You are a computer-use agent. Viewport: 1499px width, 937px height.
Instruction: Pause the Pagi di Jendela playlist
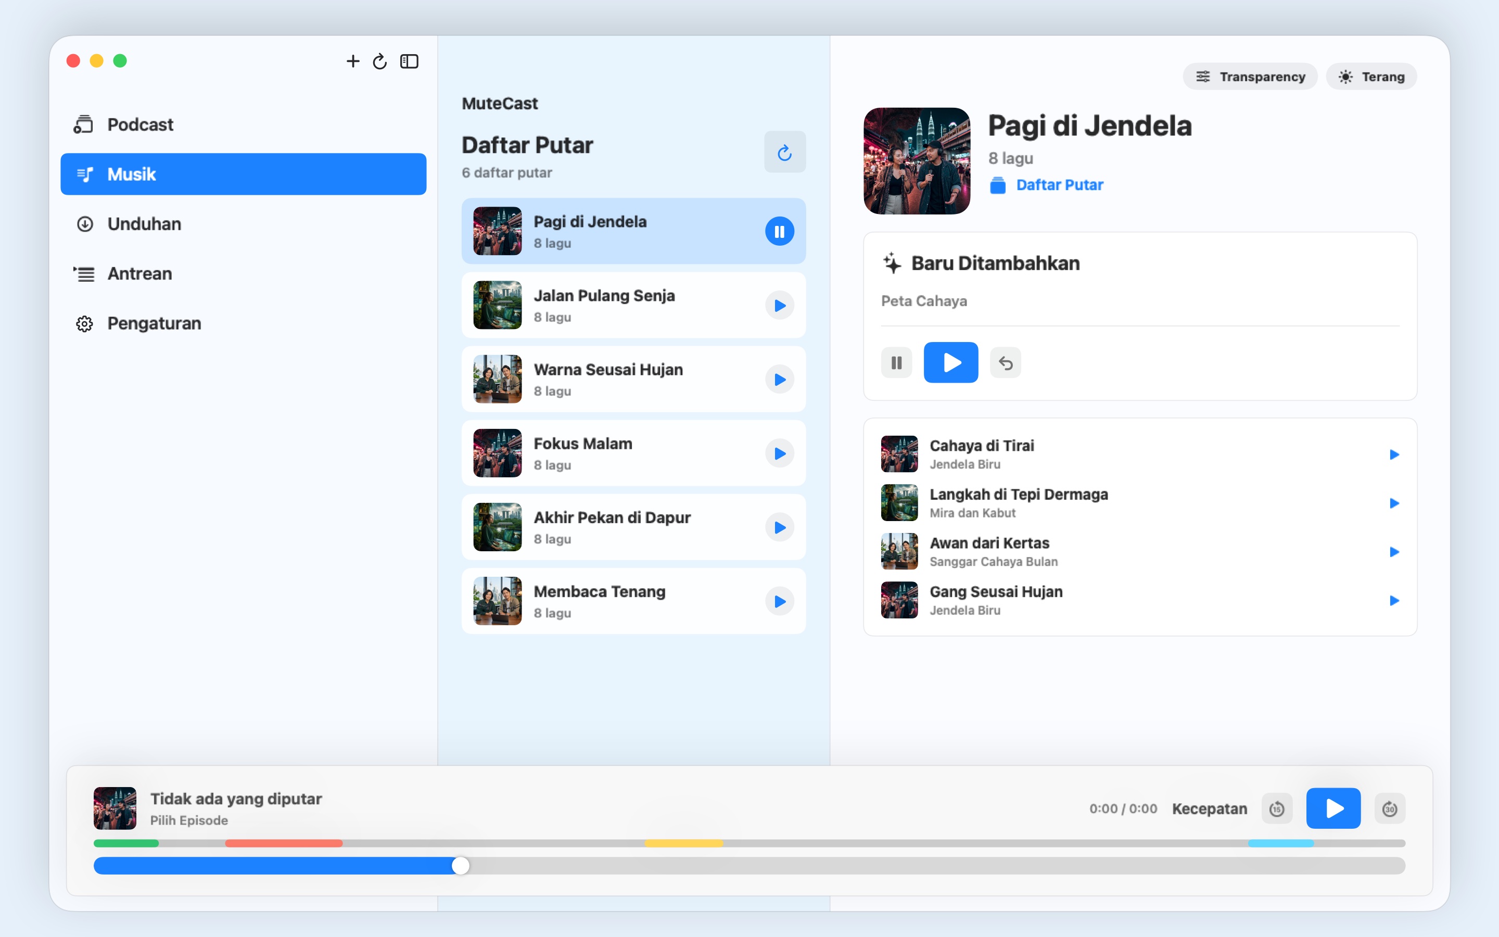click(780, 231)
